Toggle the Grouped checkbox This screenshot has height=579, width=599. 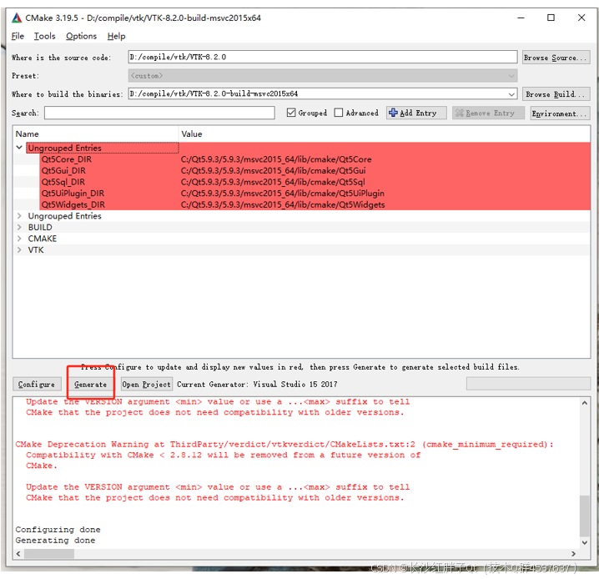[x=291, y=113]
